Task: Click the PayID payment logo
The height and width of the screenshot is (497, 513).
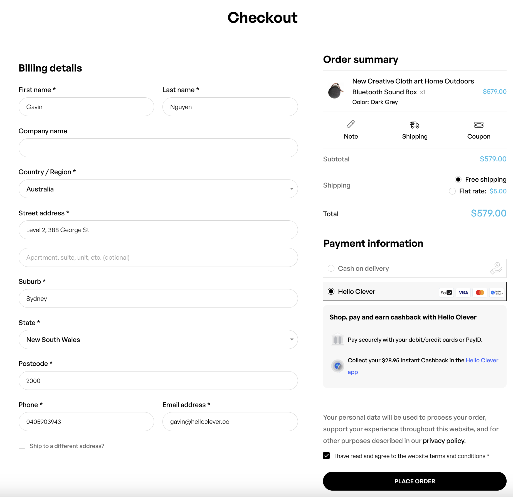Action: (446, 292)
